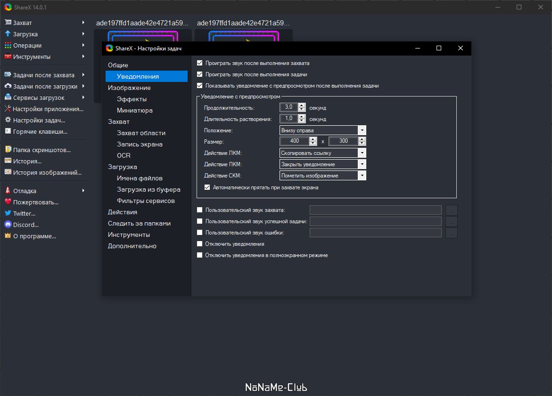
Task: Open the Дополнительно settings section
Action: point(132,246)
